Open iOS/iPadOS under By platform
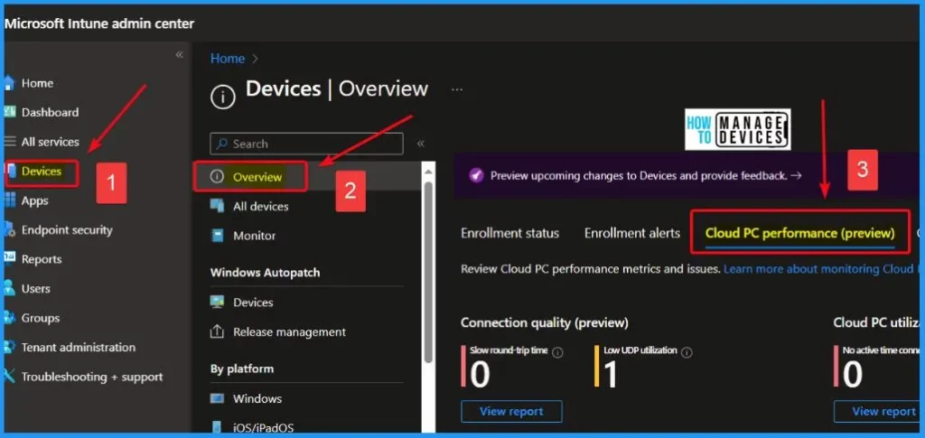The height and width of the screenshot is (438, 925). pos(263,428)
